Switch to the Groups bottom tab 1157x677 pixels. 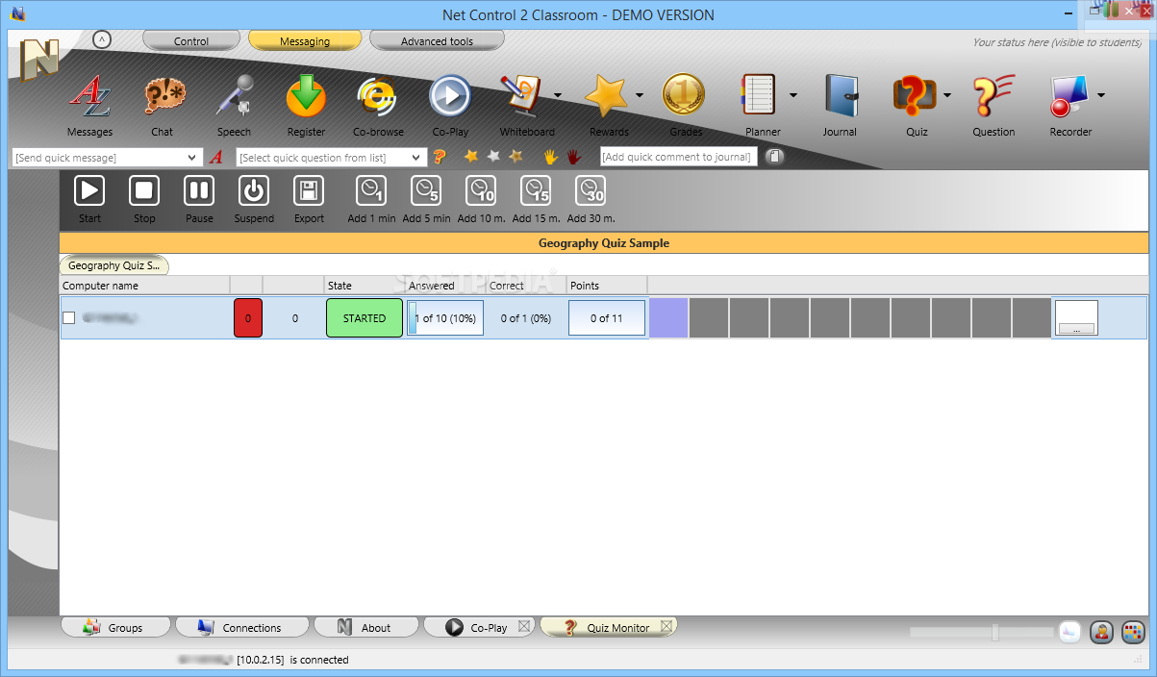click(x=115, y=627)
